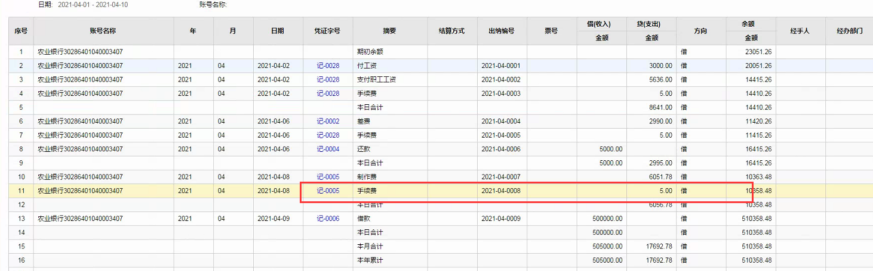Viewport: 873px width, 271px height.
Task: Open voucher link 记-0004 for the 还款 entry
Action: pyautogui.click(x=328, y=149)
